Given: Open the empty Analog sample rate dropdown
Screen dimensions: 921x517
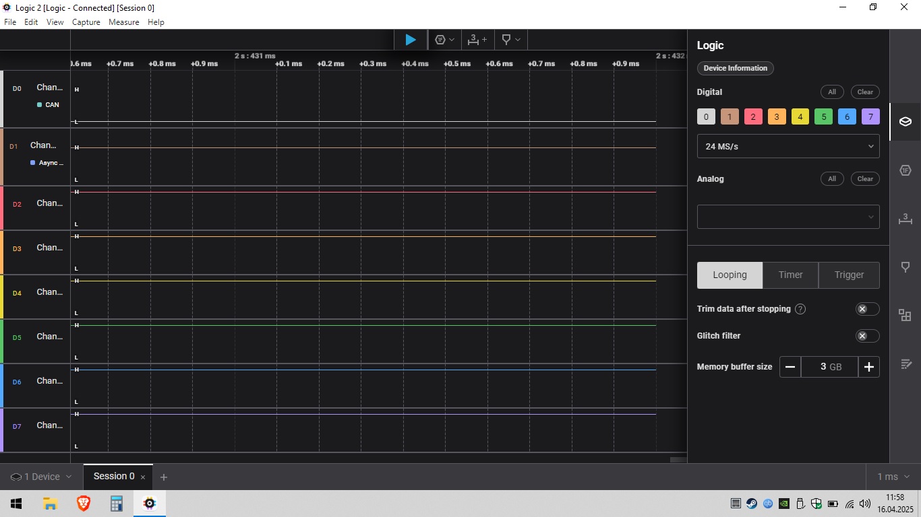Looking at the screenshot, I should [x=788, y=217].
